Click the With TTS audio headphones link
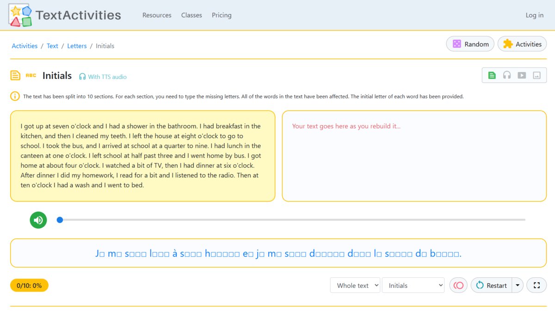The image size is (555, 317). click(x=103, y=77)
